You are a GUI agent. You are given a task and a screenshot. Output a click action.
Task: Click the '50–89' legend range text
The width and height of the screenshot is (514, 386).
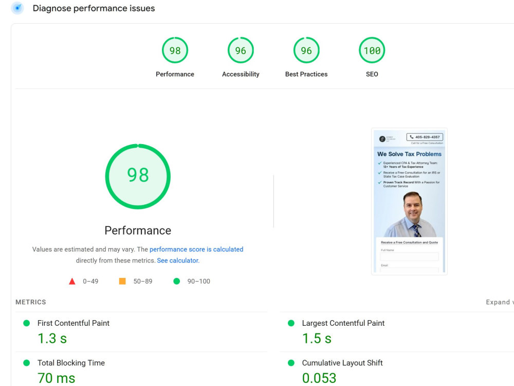(x=143, y=282)
